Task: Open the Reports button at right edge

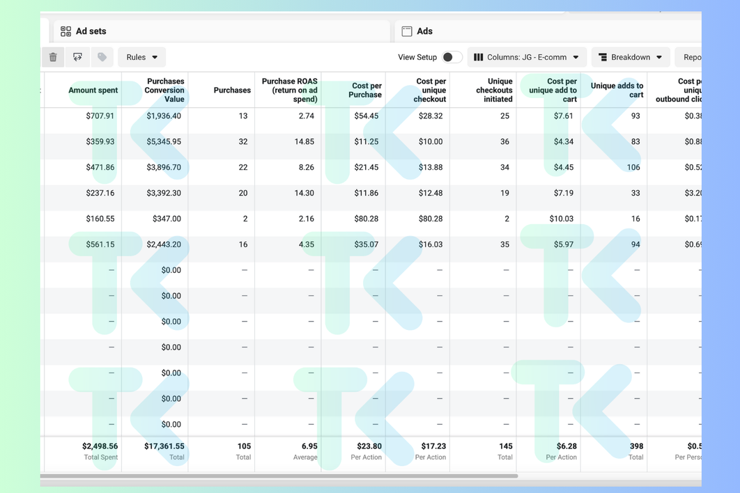Action: coord(690,57)
